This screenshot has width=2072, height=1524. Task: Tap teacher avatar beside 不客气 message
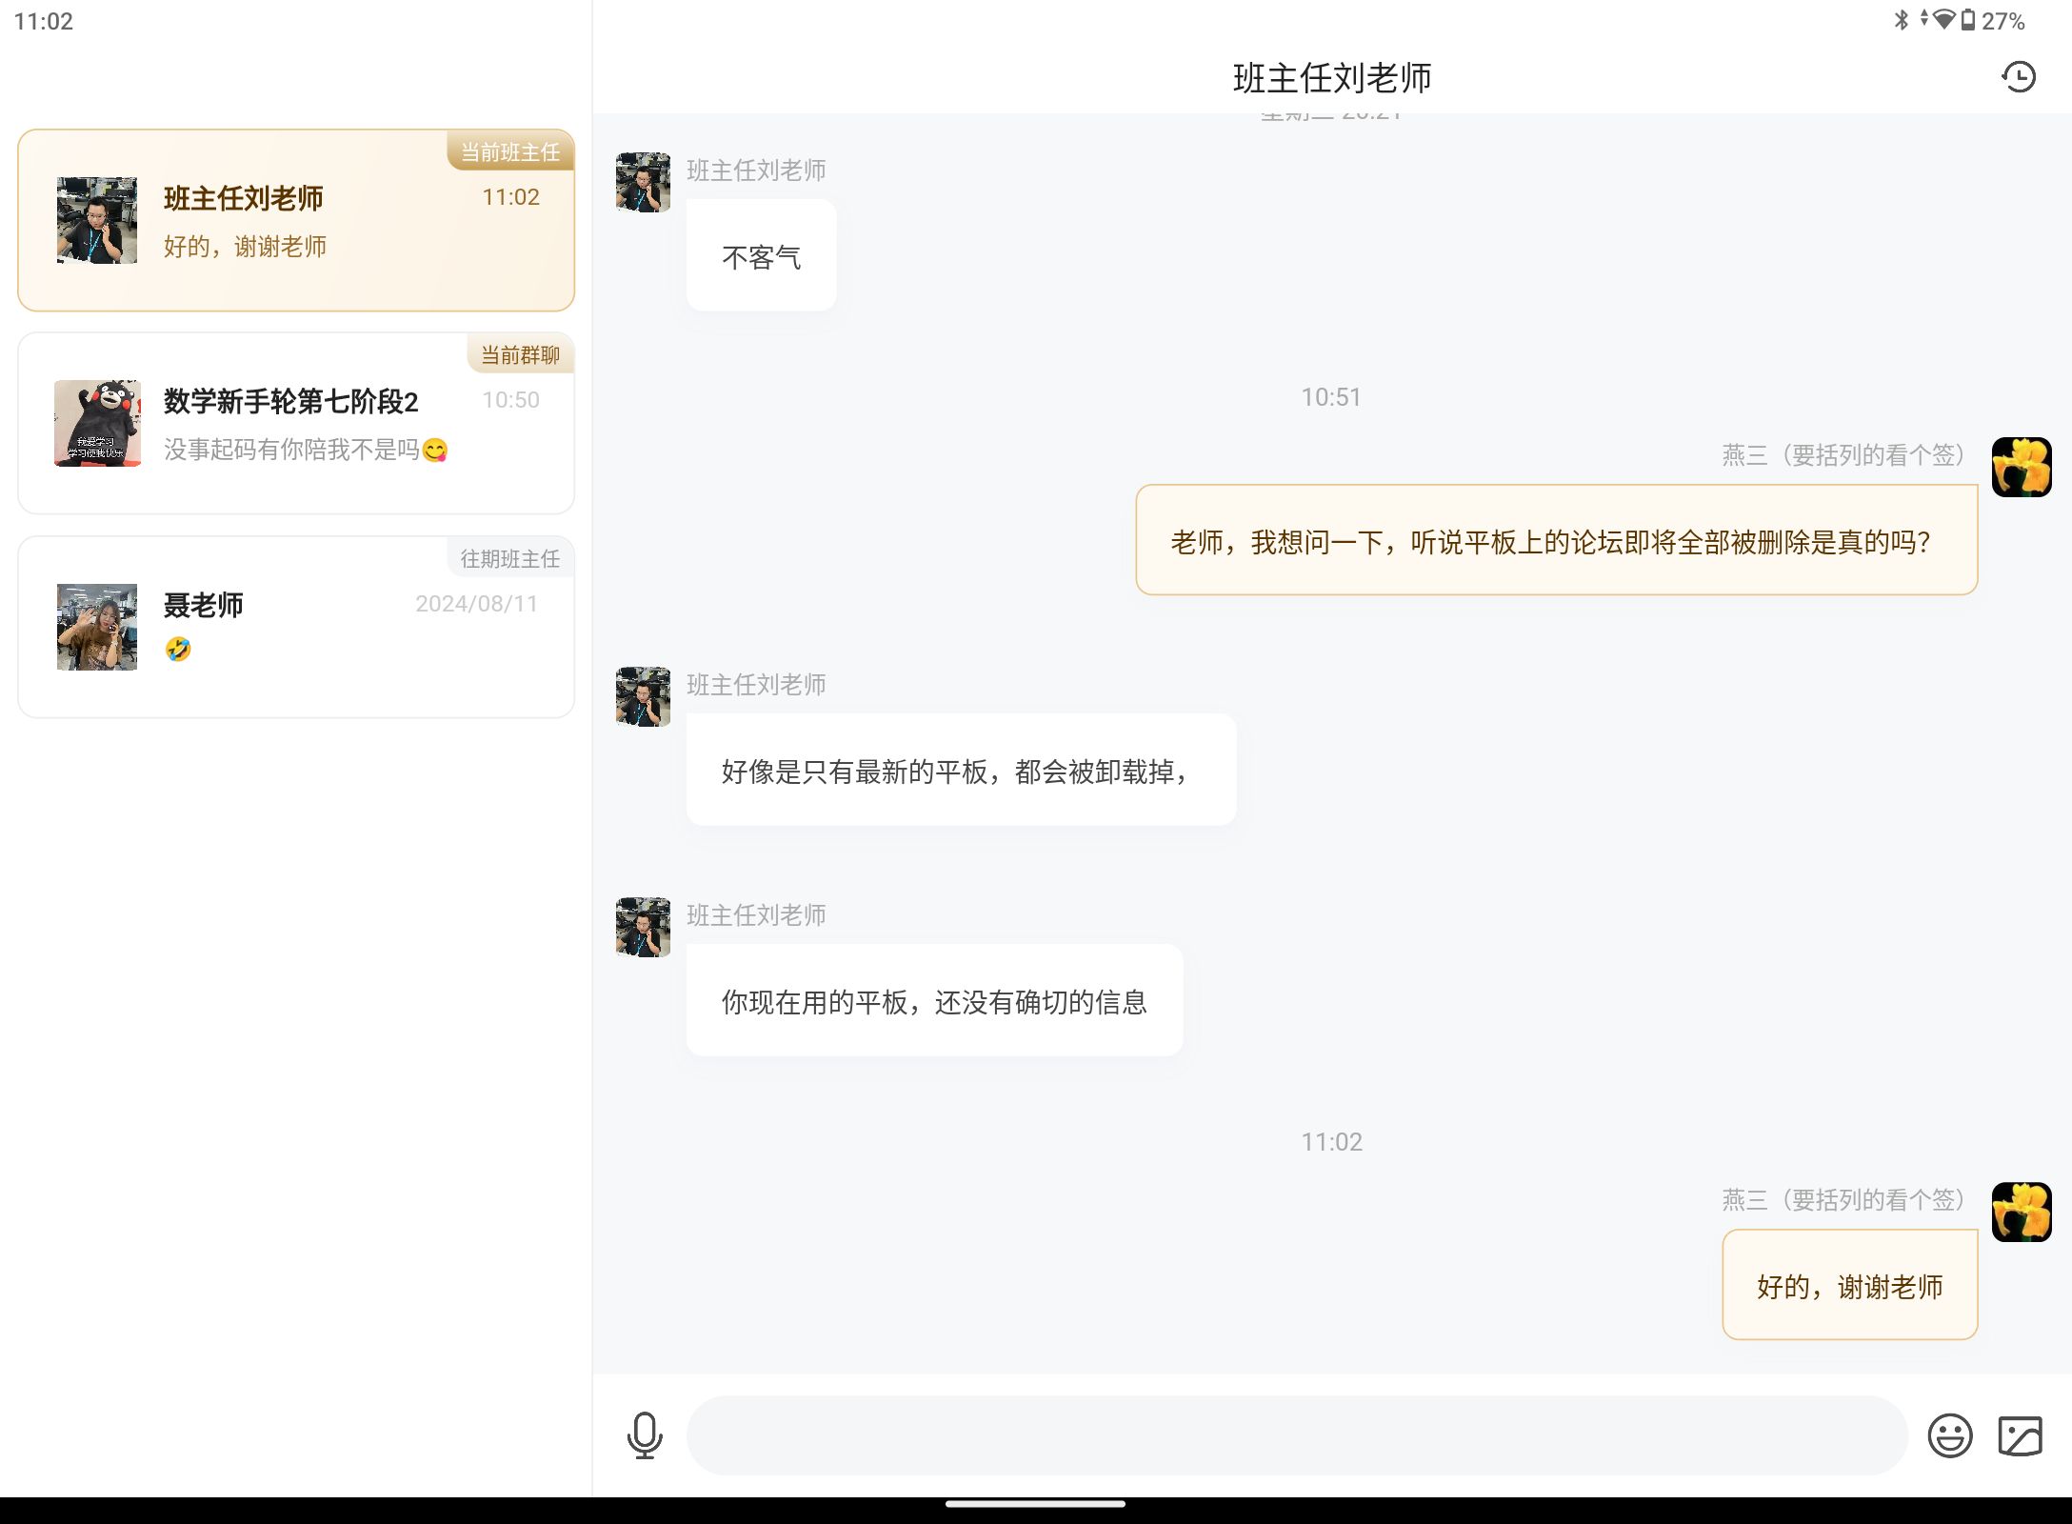[x=643, y=182]
